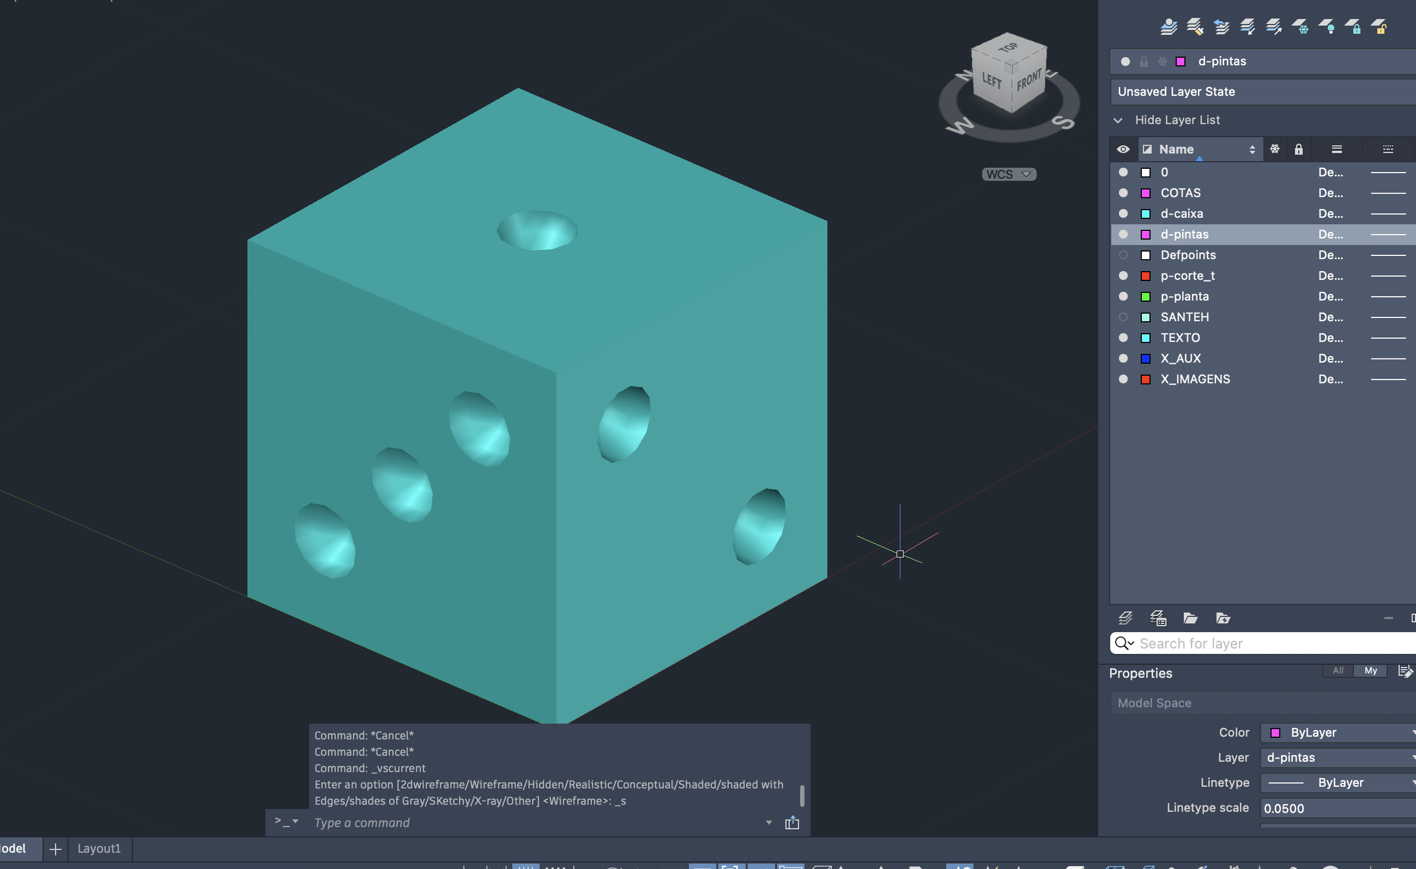Click the new layer icon below list
The image size is (1416, 869).
1125,618
